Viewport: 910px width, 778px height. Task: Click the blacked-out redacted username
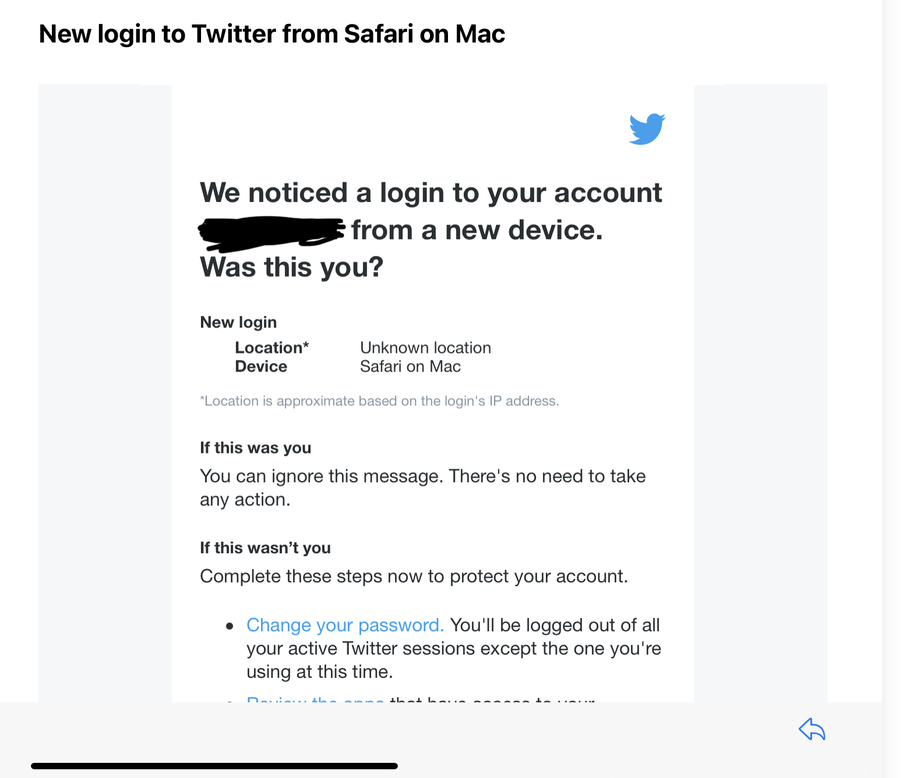point(271,231)
